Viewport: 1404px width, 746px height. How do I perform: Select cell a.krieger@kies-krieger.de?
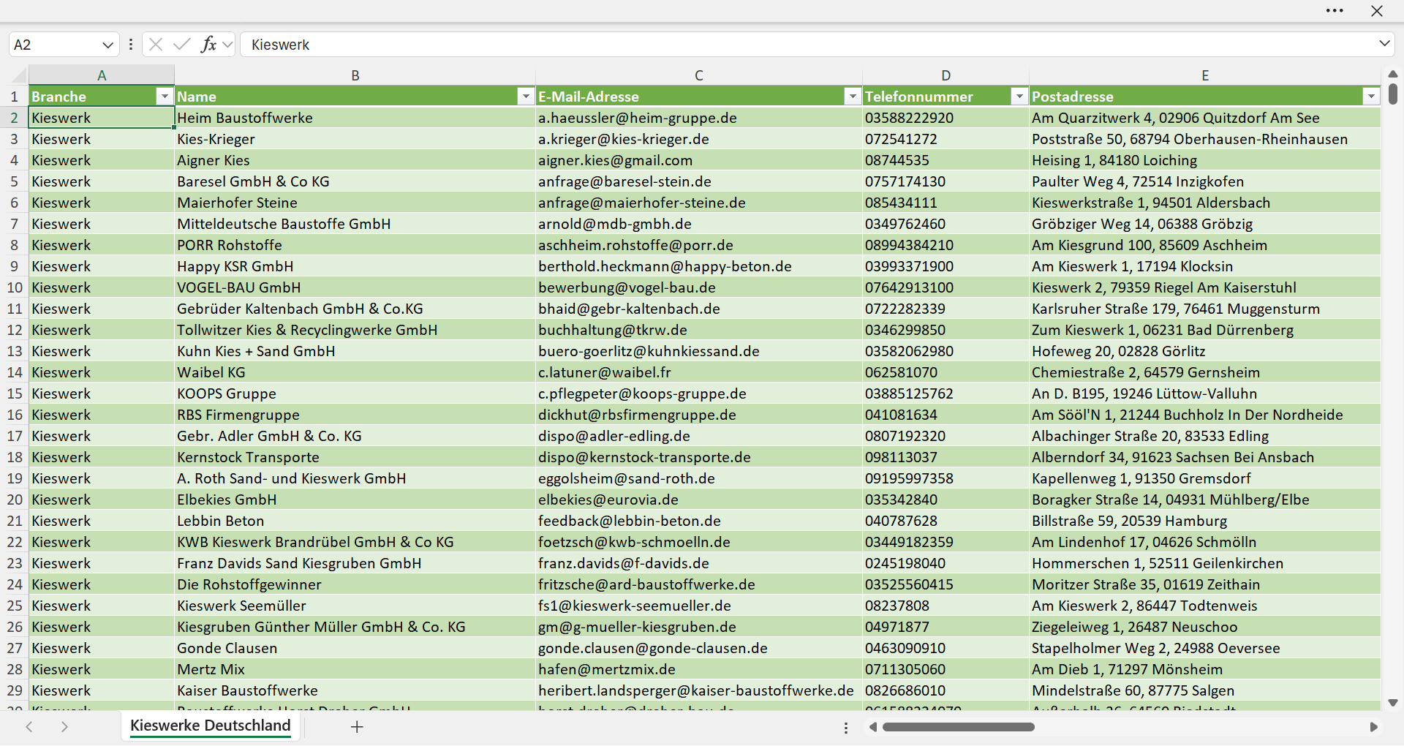point(699,139)
